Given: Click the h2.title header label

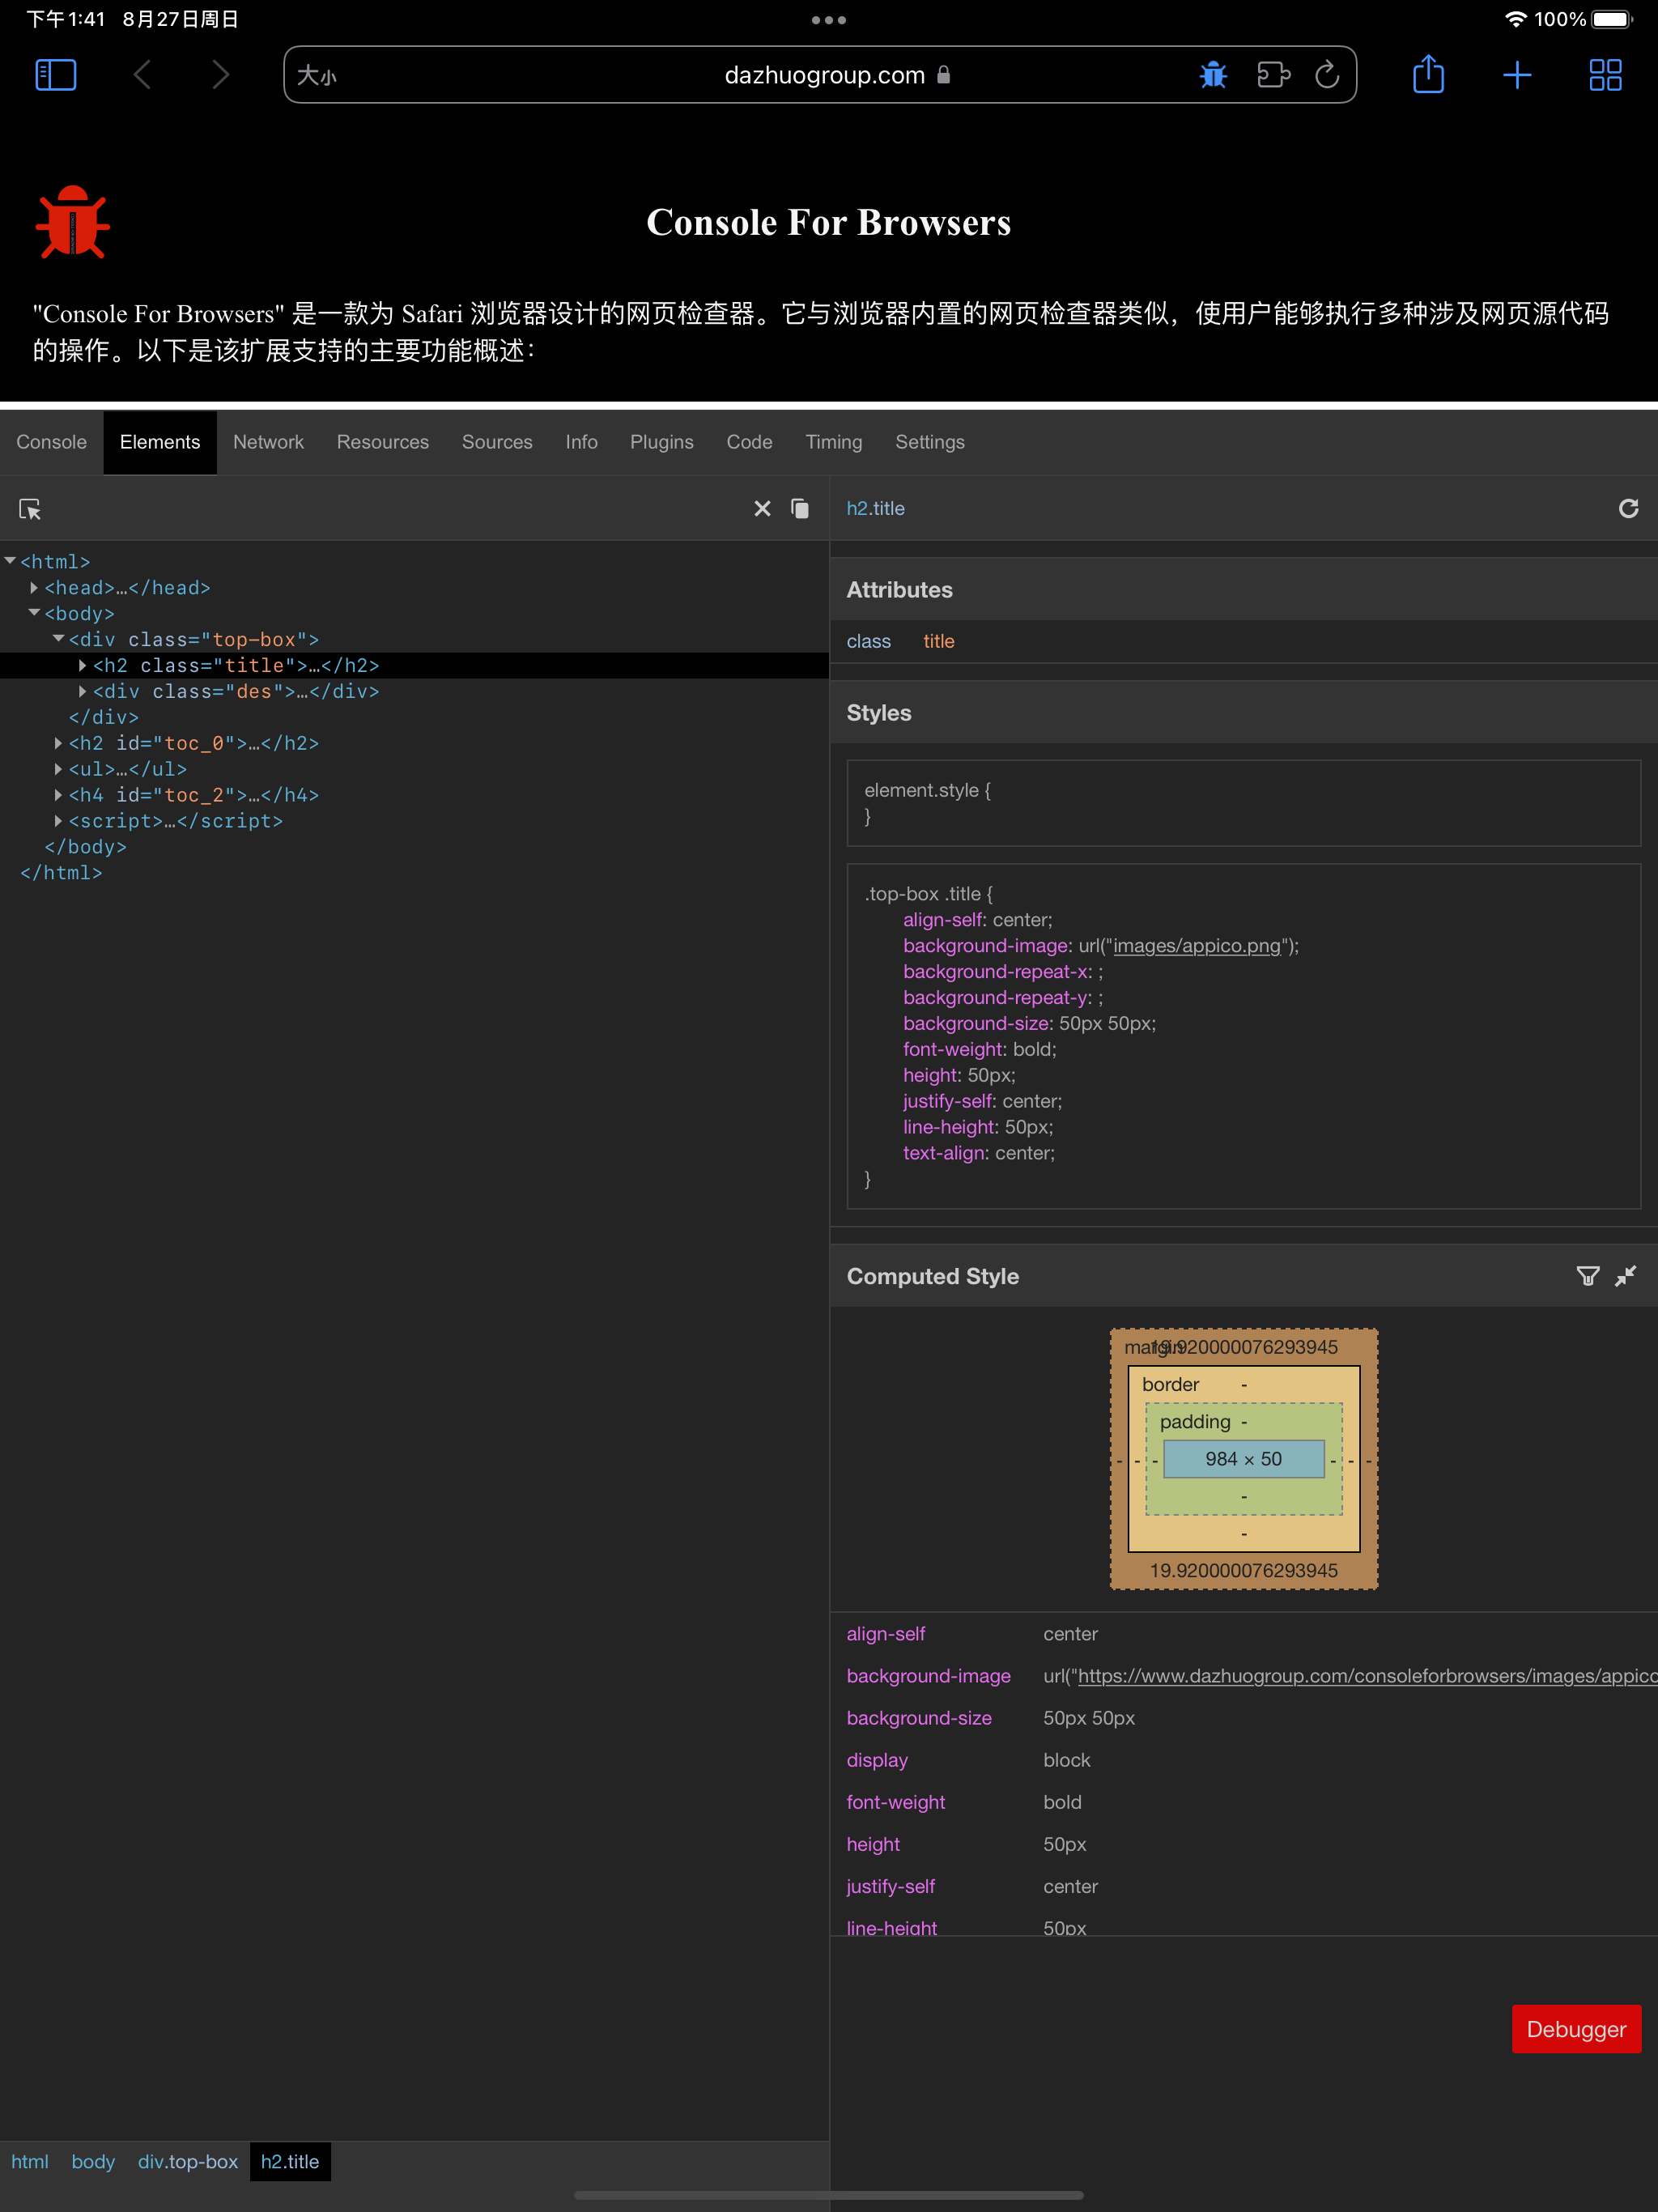Looking at the screenshot, I should (x=875, y=508).
